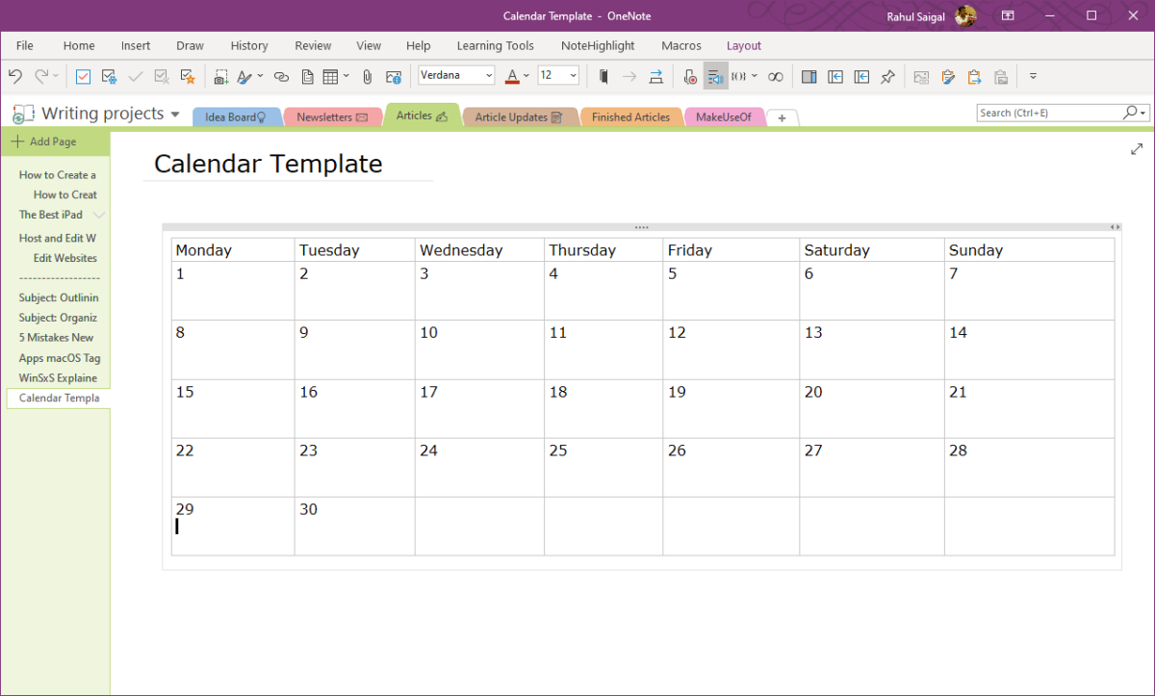Click the To Do tag checkbox icon
Screen dimensions: 1155x696
pos(84,76)
